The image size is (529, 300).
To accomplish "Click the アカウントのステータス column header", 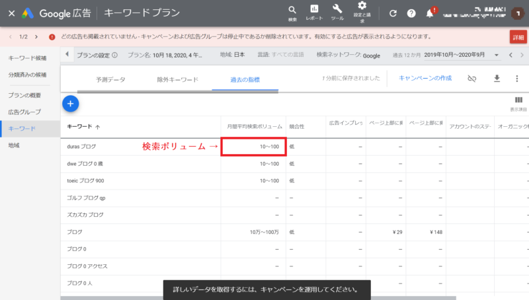I will pyautogui.click(x=470, y=127).
